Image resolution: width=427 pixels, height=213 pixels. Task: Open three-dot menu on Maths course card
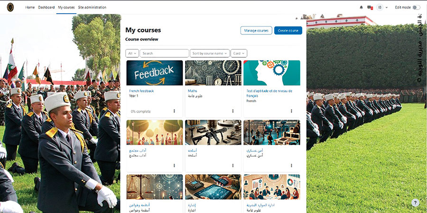pyautogui.click(x=232, y=111)
